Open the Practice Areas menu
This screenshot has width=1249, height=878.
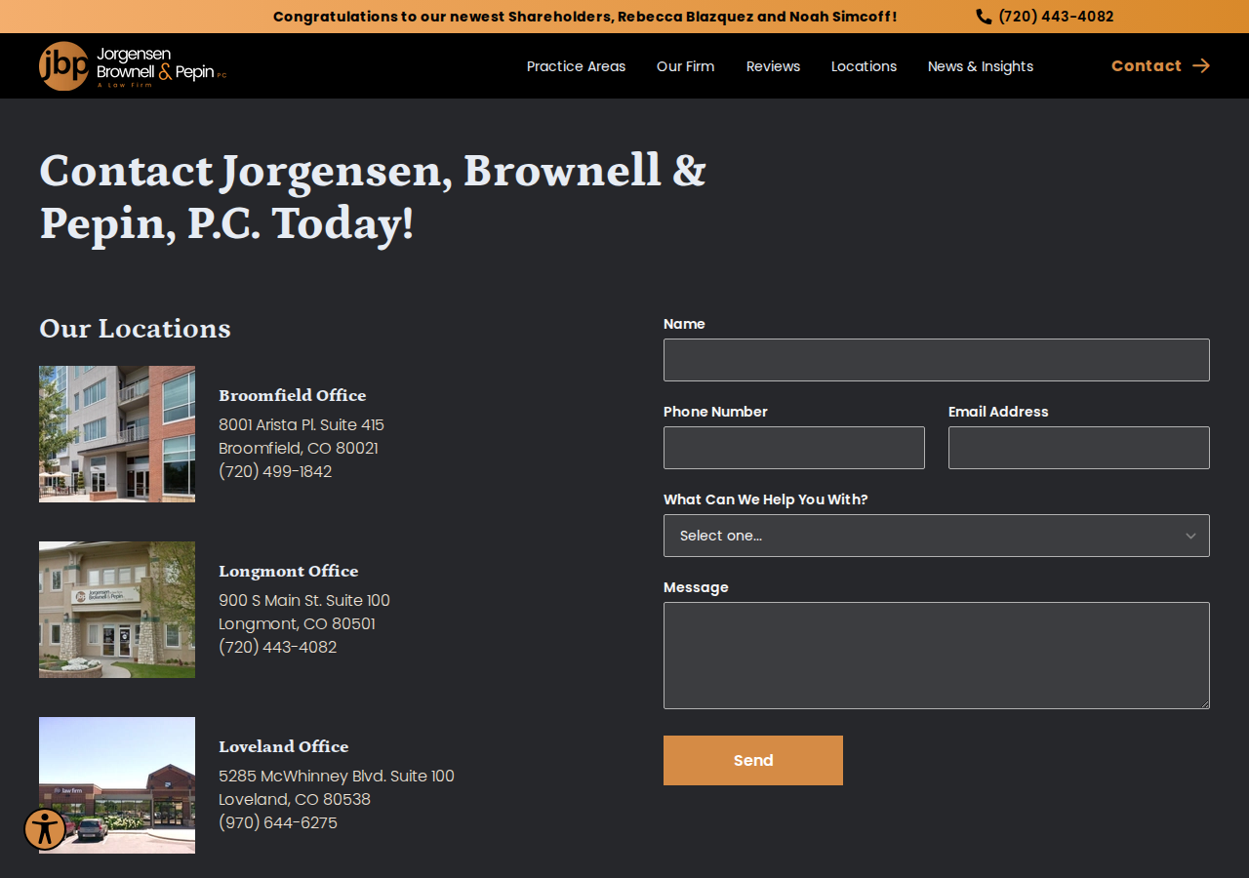tap(576, 66)
